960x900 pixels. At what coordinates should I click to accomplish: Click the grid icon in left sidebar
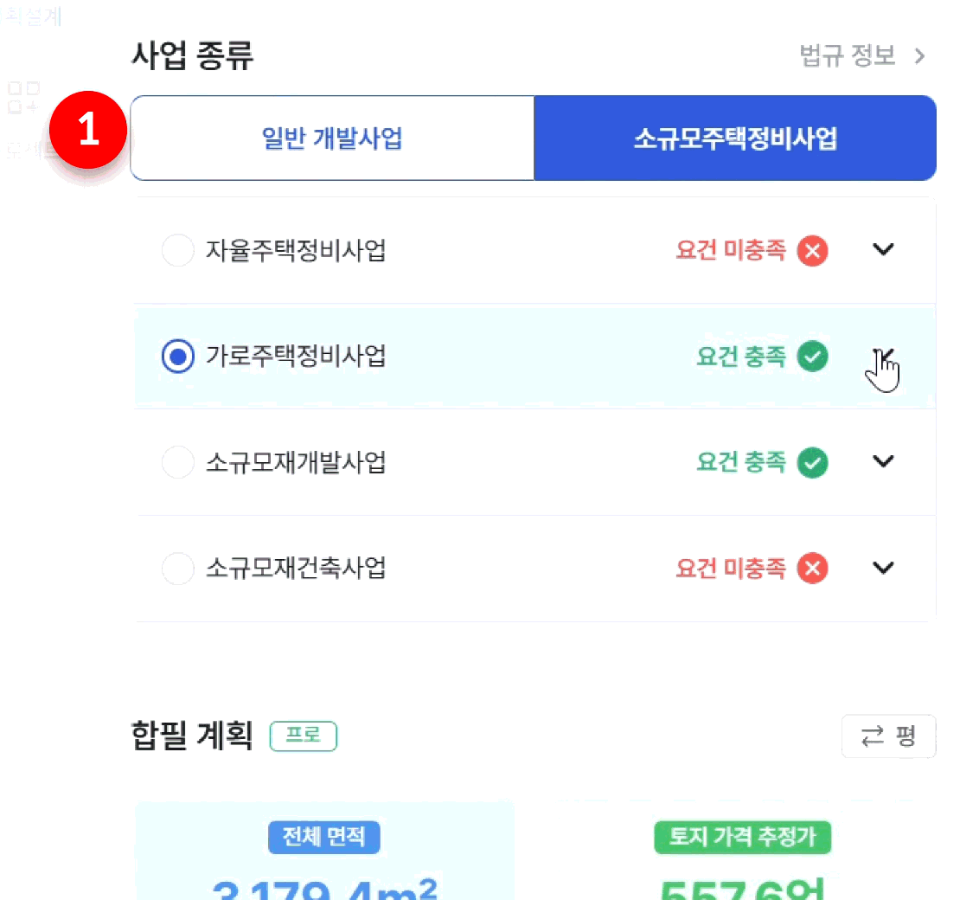click(23, 97)
